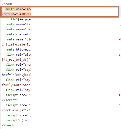Click the [##_rss_url_##]" line
Viewport: 121px width, 129px height.
[16, 60]
